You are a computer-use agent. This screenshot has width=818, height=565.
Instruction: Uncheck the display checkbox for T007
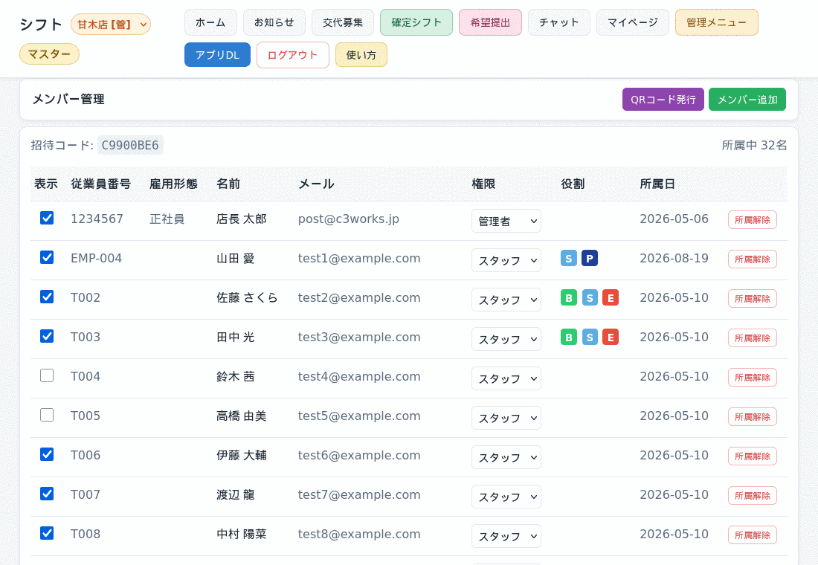point(47,494)
